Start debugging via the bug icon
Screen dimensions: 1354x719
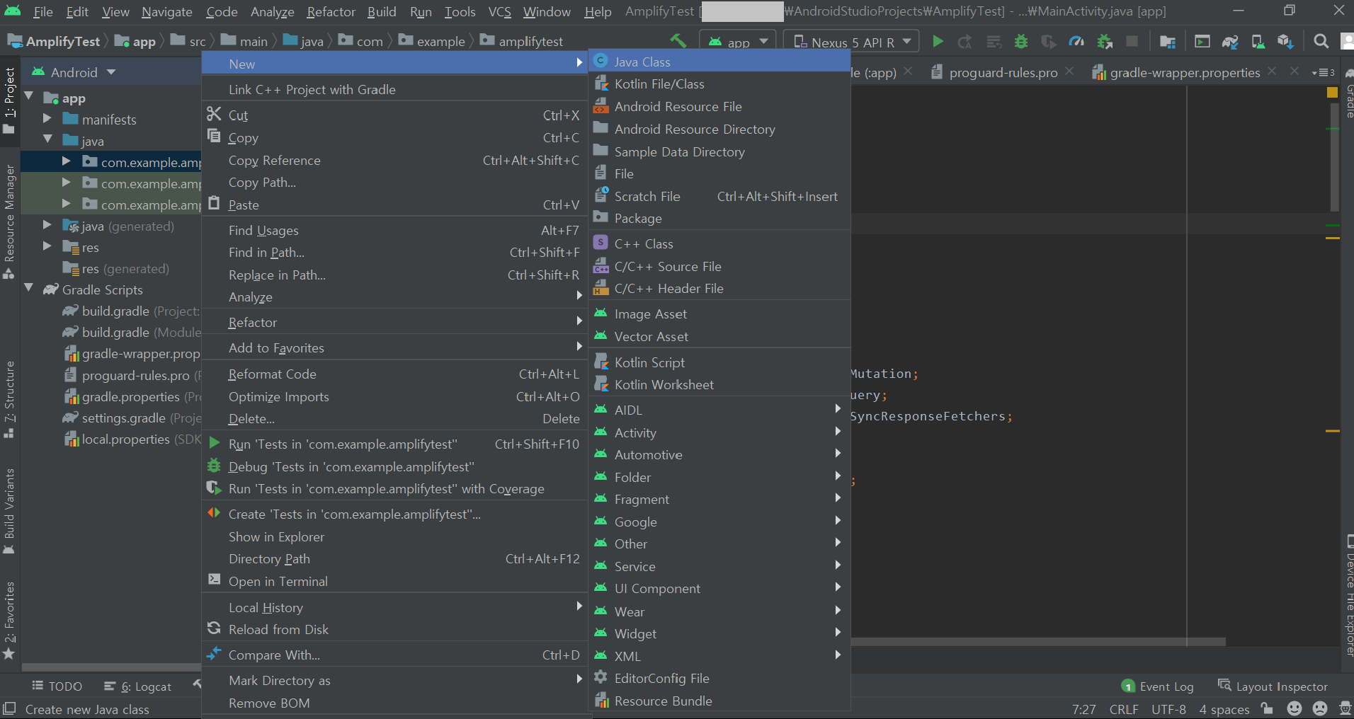point(1020,41)
